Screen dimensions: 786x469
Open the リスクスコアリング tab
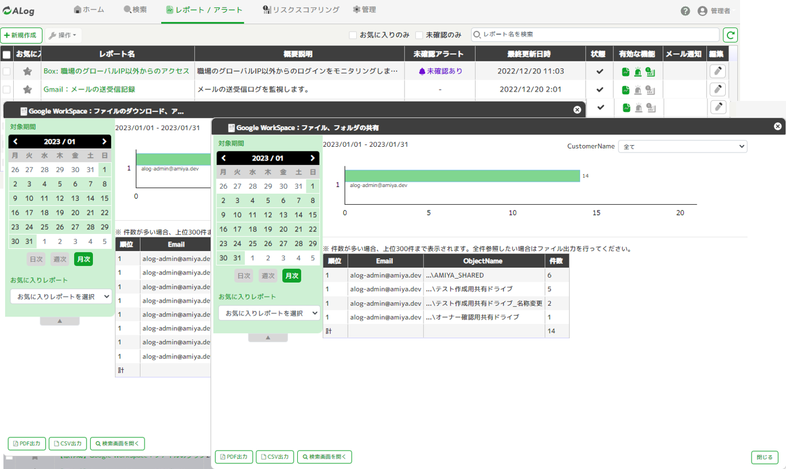click(x=301, y=10)
